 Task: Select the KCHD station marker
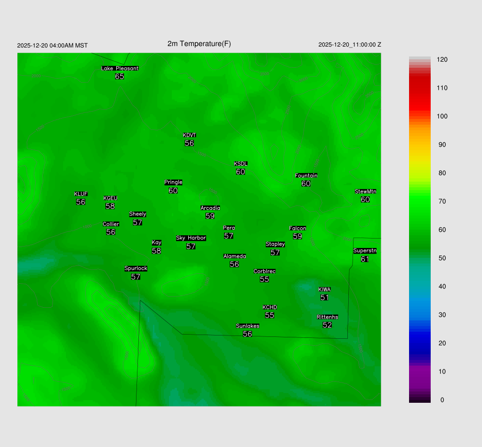click(x=270, y=307)
